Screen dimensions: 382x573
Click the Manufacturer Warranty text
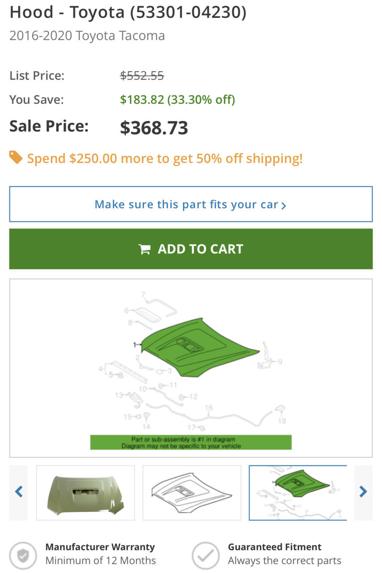[x=100, y=547]
